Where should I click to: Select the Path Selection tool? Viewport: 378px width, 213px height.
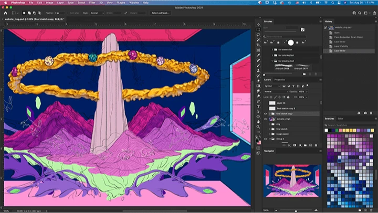(x=258, y=111)
